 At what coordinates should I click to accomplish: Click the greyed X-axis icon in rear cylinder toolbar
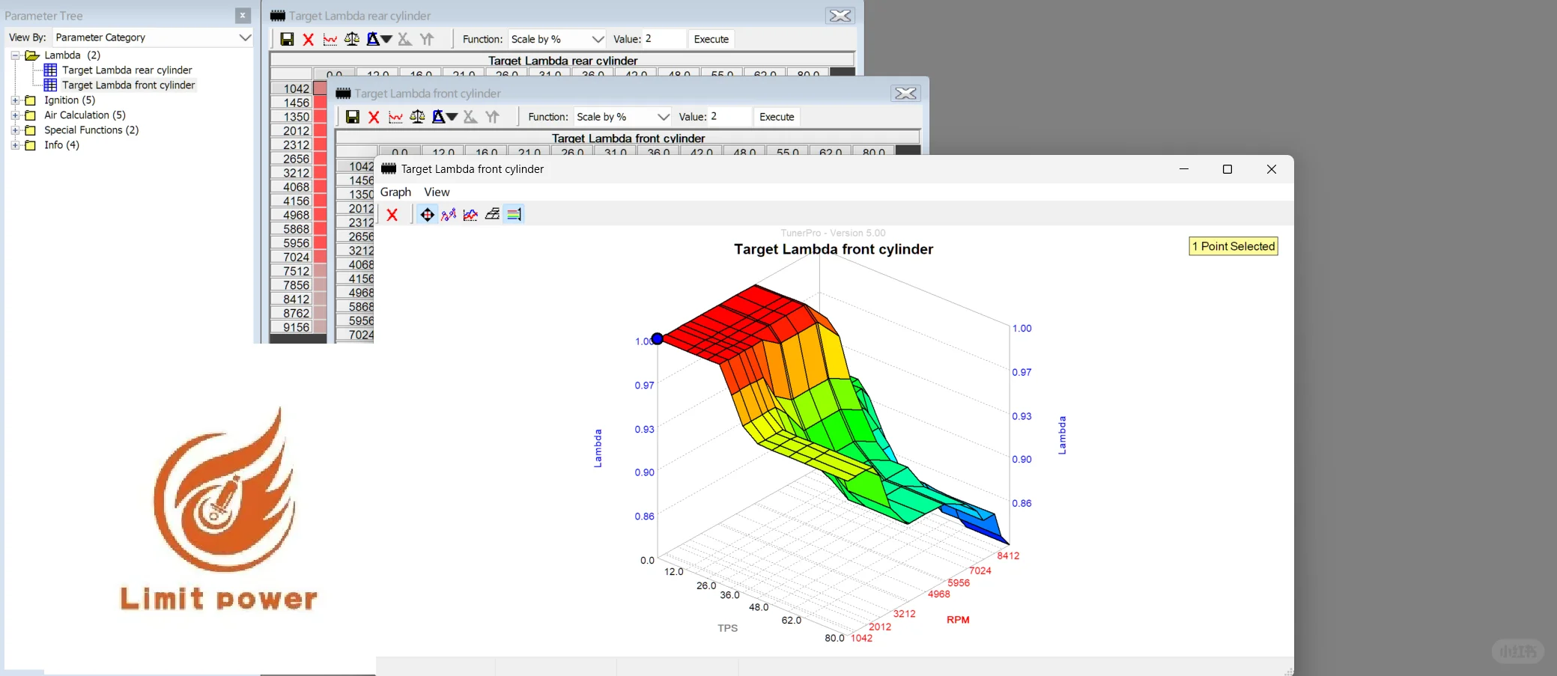[404, 39]
